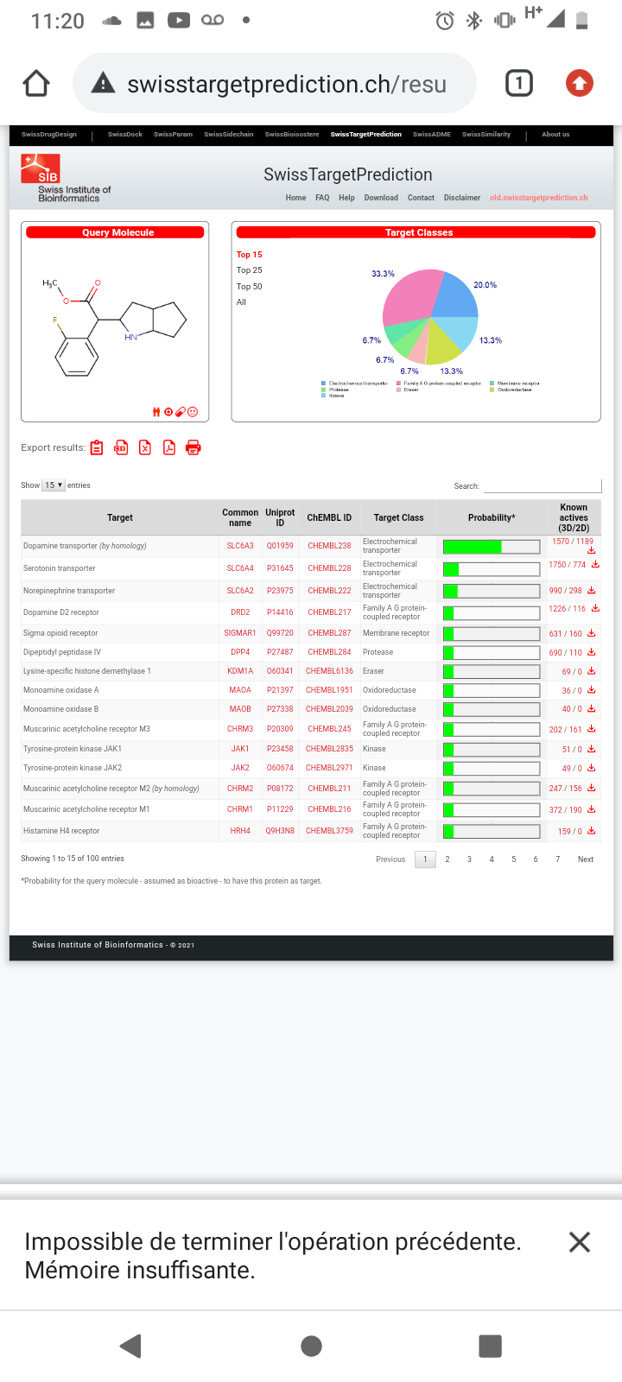Click the Electrochemical transporter legend swatch
The image size is (622, 1382).
pos(324,383)
